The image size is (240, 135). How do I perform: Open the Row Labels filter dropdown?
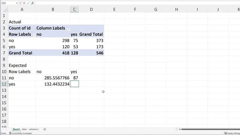tap(34, 35)
